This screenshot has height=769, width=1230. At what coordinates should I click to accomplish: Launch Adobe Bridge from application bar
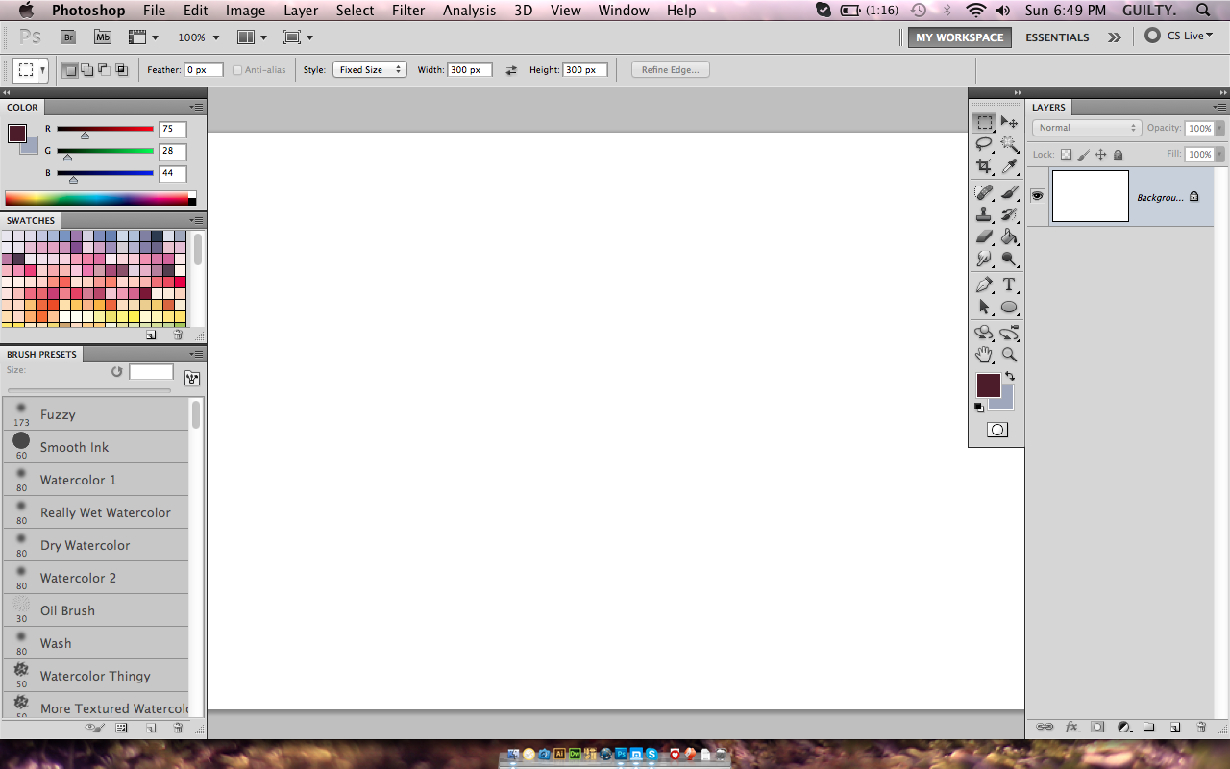pyautogui.click(x=68, y=37)
